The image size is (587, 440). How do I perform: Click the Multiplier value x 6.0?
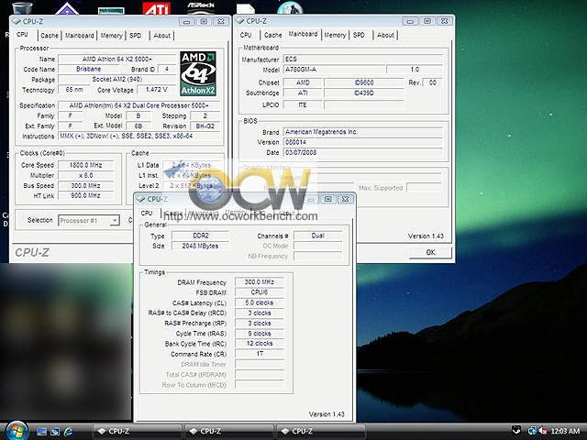tap(85, 175)
